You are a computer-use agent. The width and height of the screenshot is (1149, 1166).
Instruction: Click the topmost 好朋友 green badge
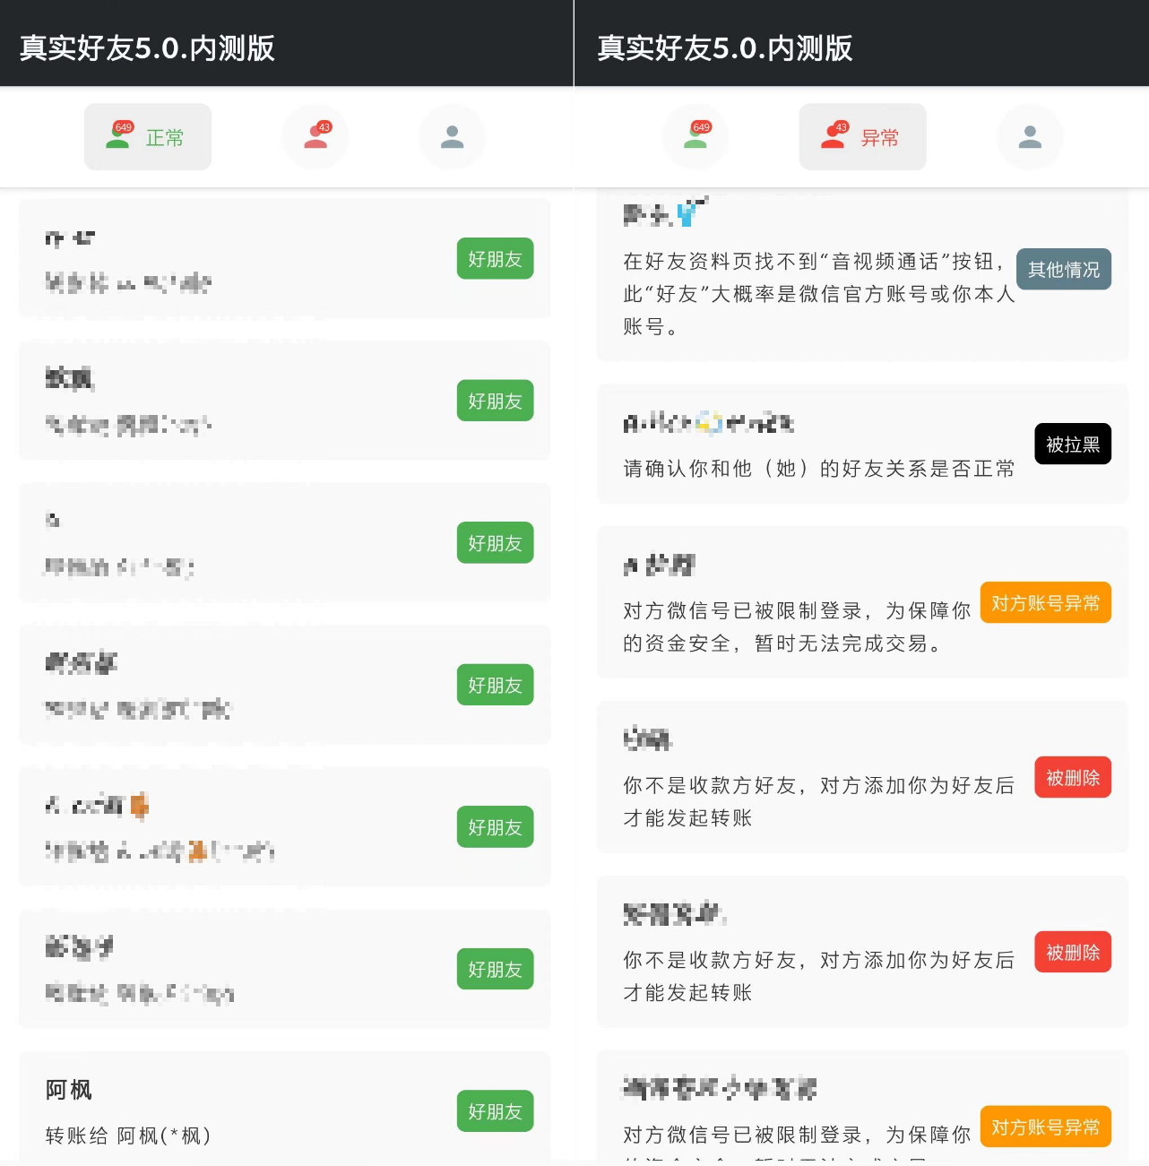click(x=495, y=258)
